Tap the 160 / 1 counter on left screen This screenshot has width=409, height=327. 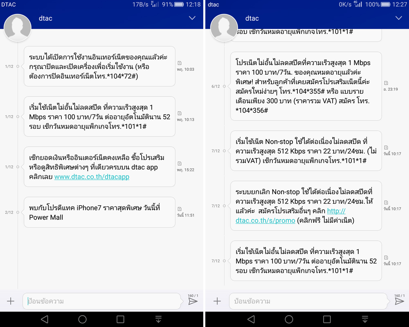(193, 296)
